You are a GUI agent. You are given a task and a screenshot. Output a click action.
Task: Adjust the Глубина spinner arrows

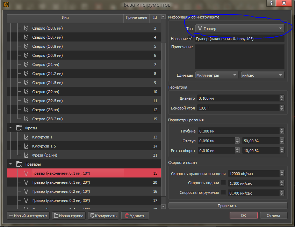click(x=282, y=131)
